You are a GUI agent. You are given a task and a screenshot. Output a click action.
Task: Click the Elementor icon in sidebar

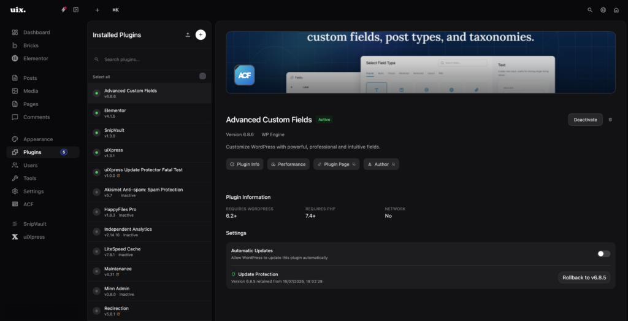pos(15,58)
